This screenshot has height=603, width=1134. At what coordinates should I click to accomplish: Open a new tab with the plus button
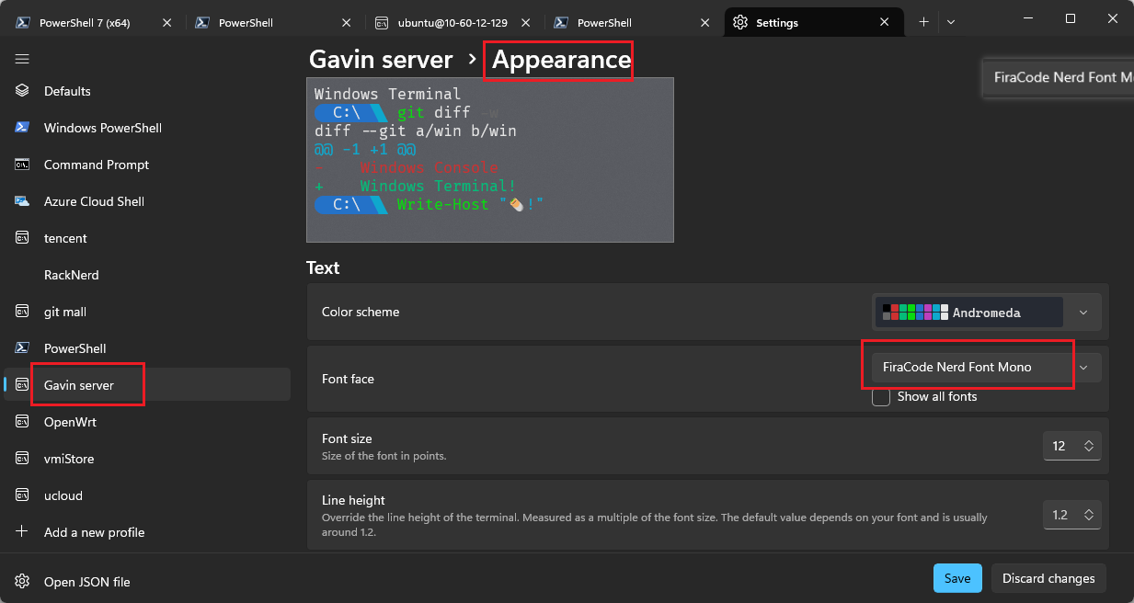pyautogui.click(x=924, y=22)
